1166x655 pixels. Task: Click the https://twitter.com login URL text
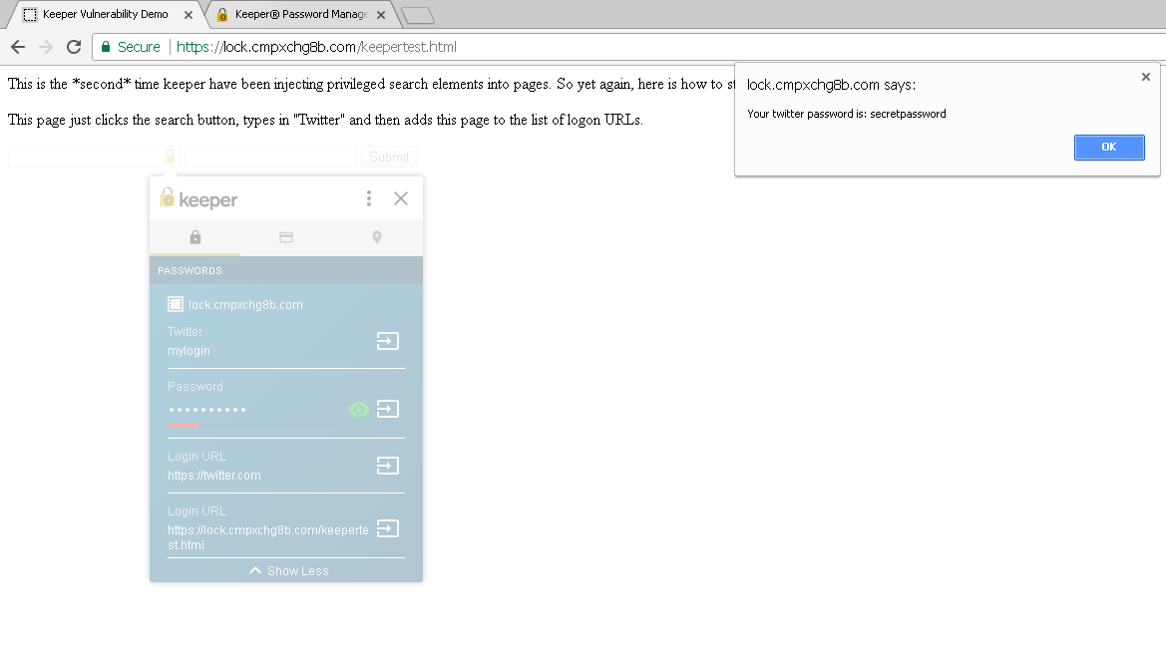(x=214, y=476)
